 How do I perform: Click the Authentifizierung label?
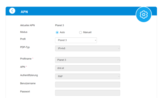pos(29,75)
